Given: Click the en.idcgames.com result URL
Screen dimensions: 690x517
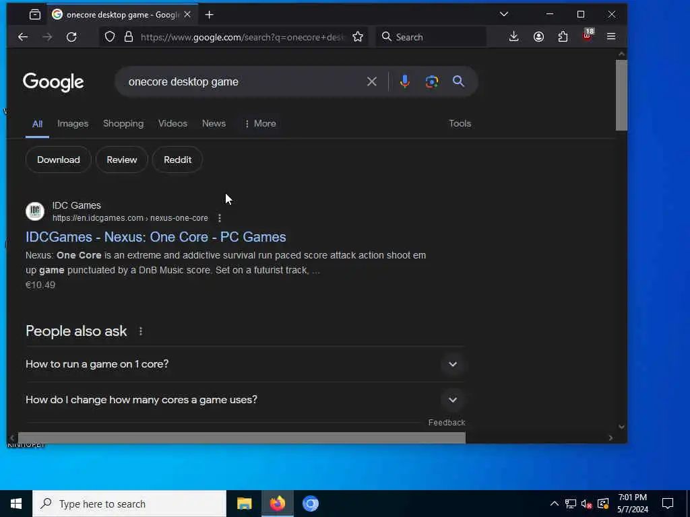Looking at the screenshot, I should click(x=130, y=218).
